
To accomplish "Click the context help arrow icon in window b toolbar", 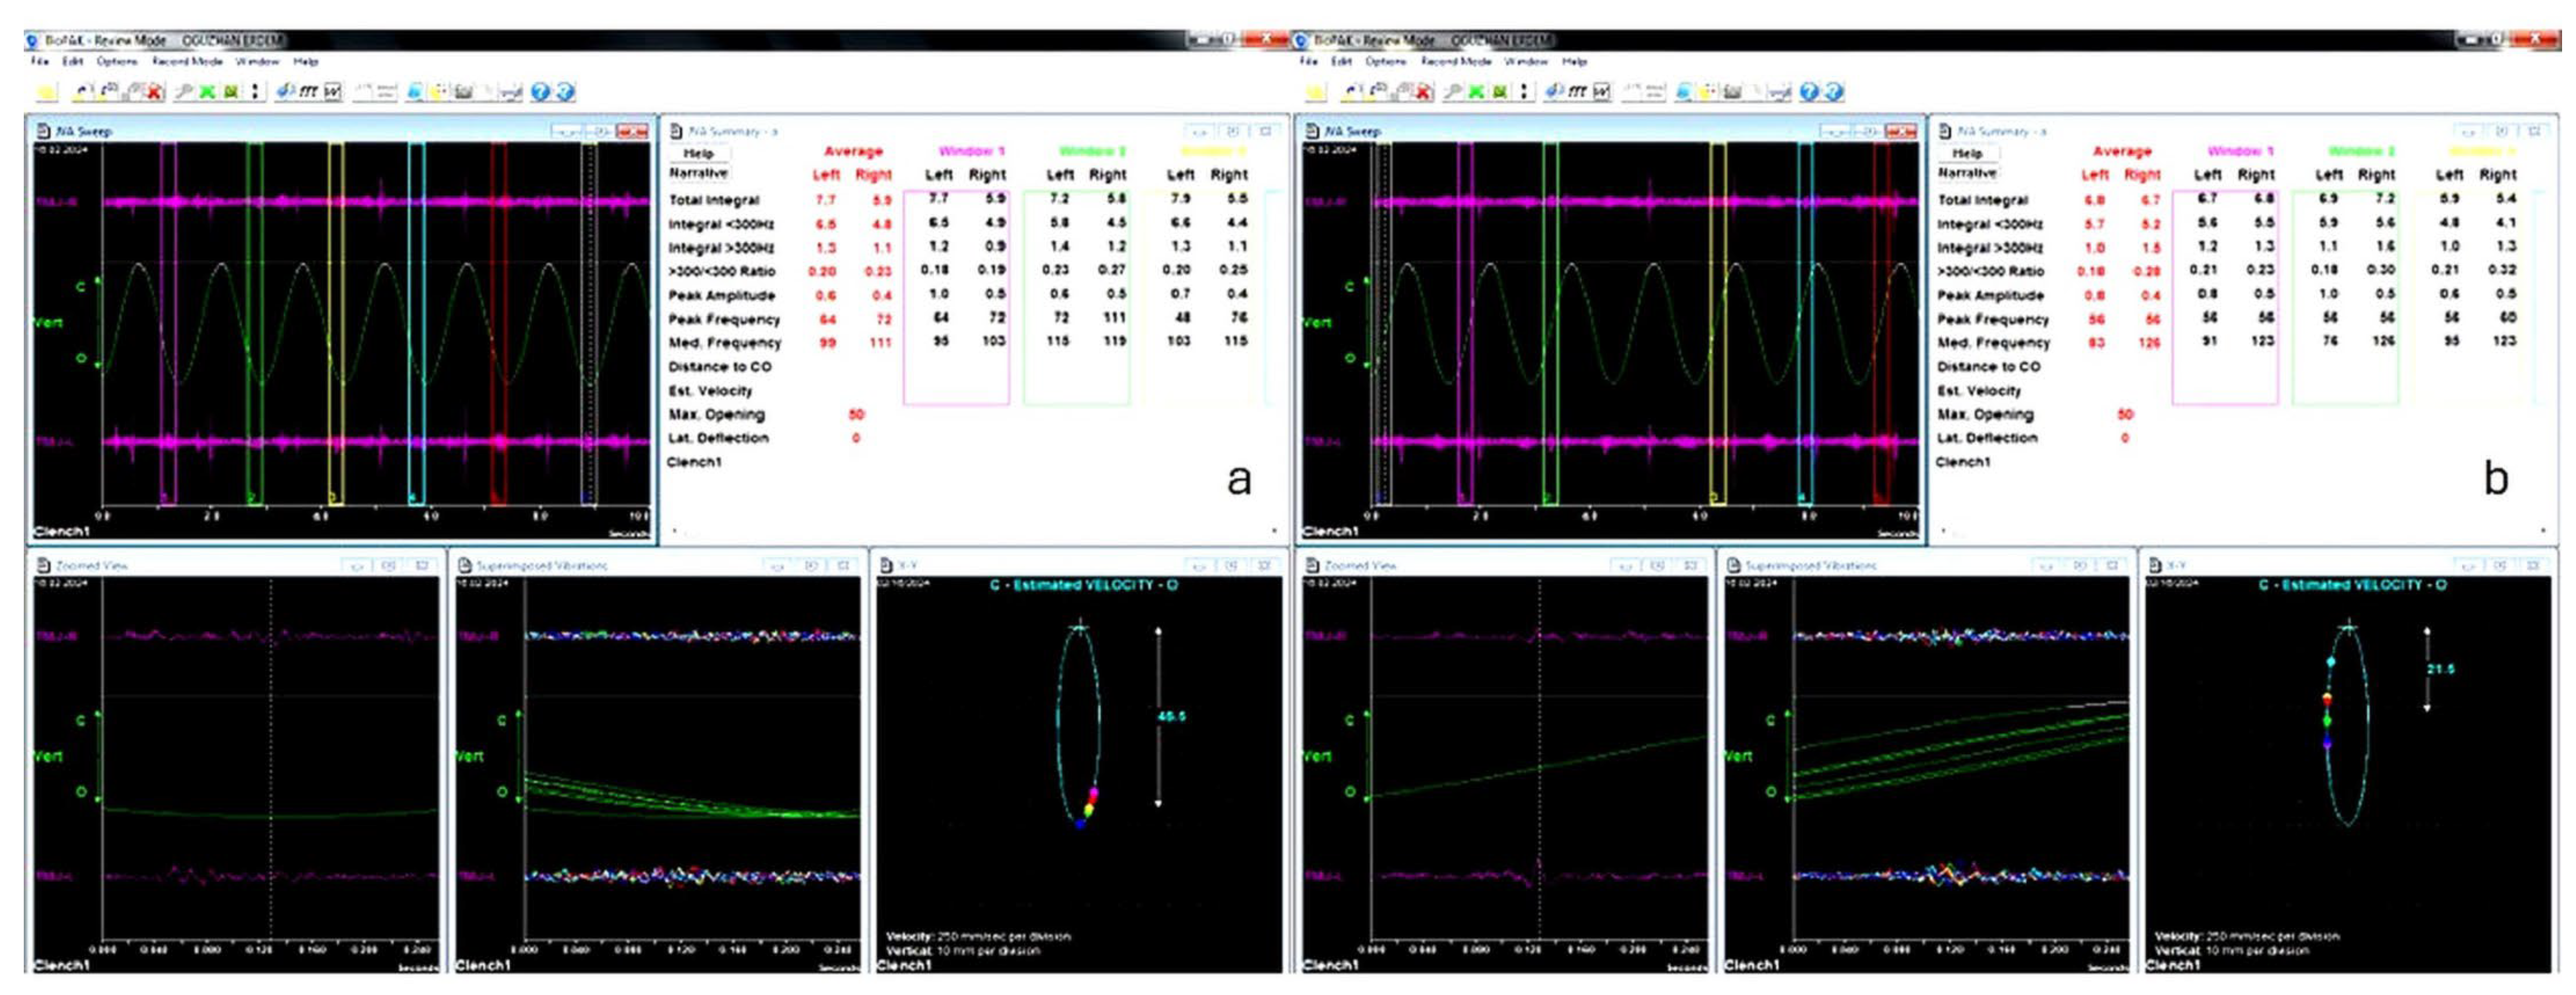I will [x=1833, y=92].
